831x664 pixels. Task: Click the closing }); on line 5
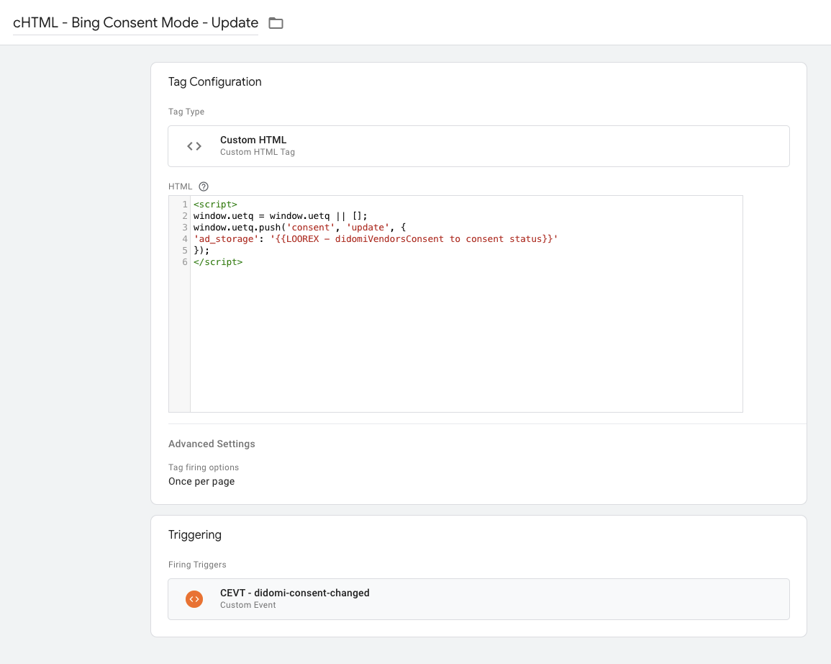pyautogui.click(x=201, y=251)
